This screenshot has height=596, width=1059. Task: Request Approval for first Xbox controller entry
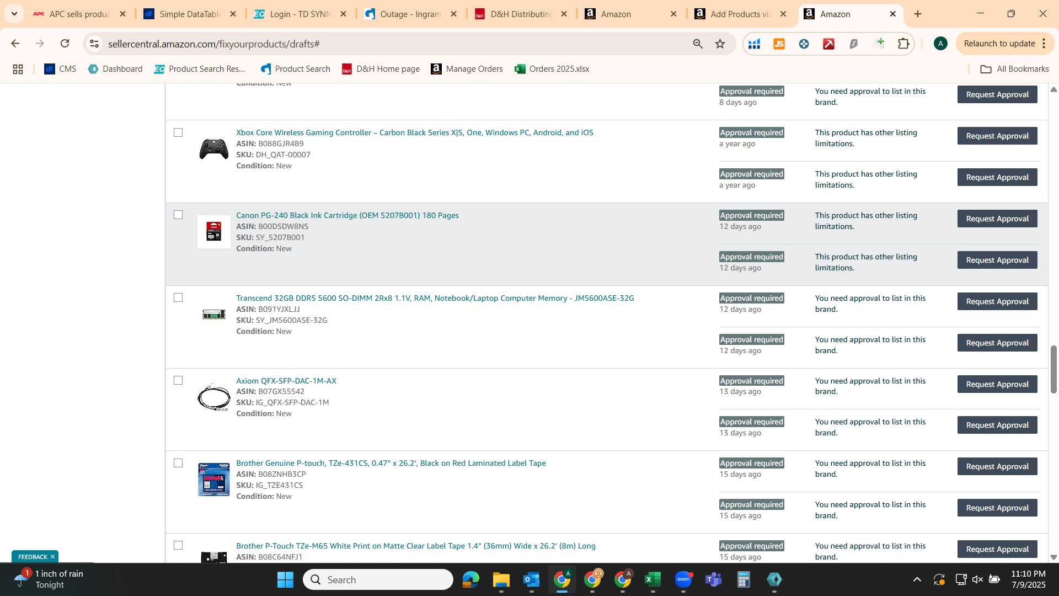tap(997, 136)
